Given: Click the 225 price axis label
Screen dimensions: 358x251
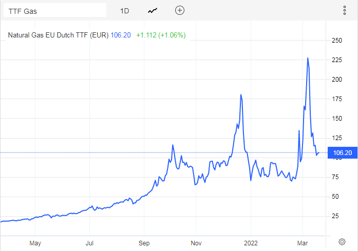Looking at the screenshot, I should [x=337, y=60].
